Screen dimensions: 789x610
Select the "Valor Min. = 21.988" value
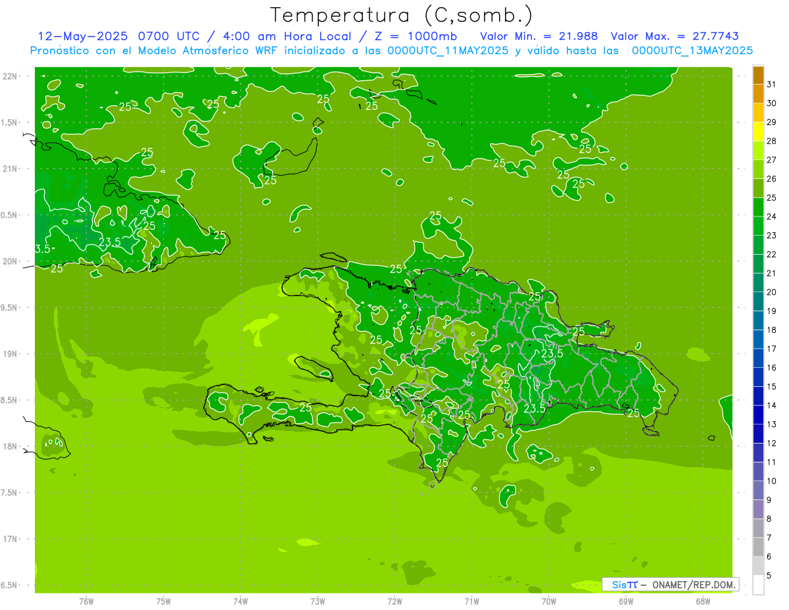pyautogui.click(x=539, y=36)
